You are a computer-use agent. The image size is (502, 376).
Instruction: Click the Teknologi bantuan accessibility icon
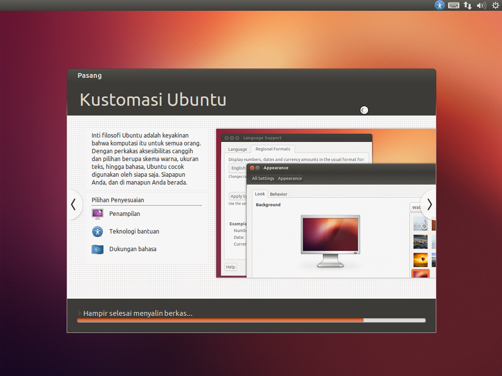(97, 231)
